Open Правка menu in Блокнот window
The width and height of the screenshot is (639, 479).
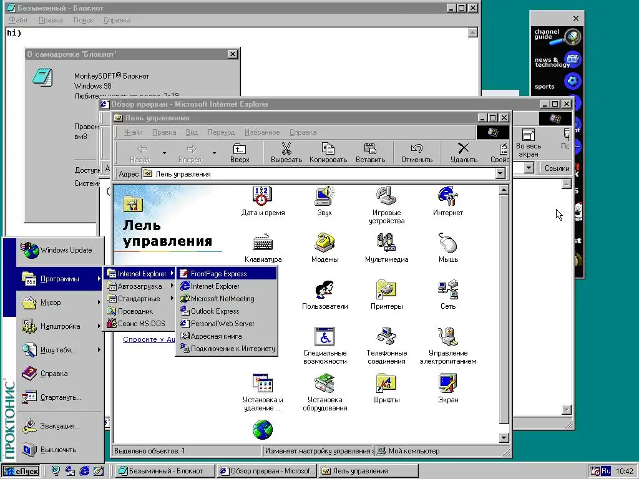pos(51,20)
